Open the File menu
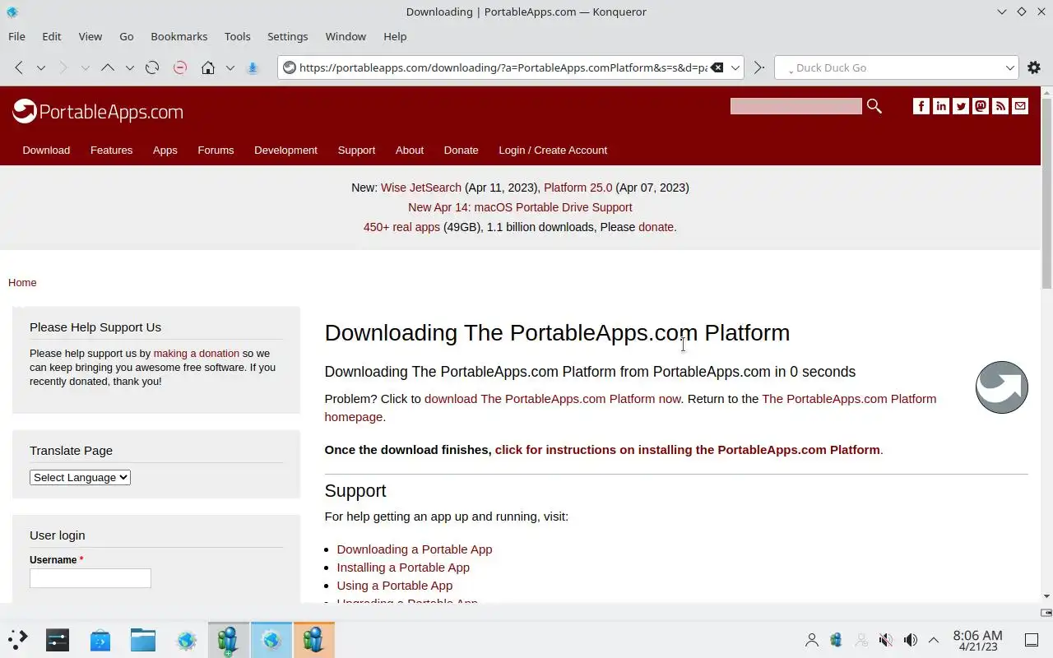The height and width of the screenshot is (658, 1053). pyautogui.click(x=16, y=36)
